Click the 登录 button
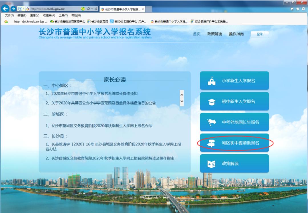 tap(260, 34)
